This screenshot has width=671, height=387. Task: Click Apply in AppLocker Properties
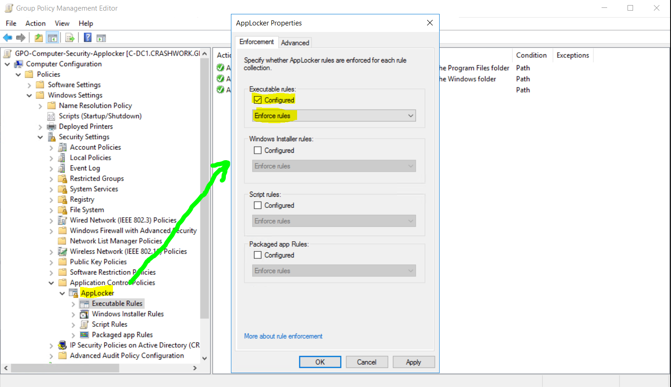[414, 362]
